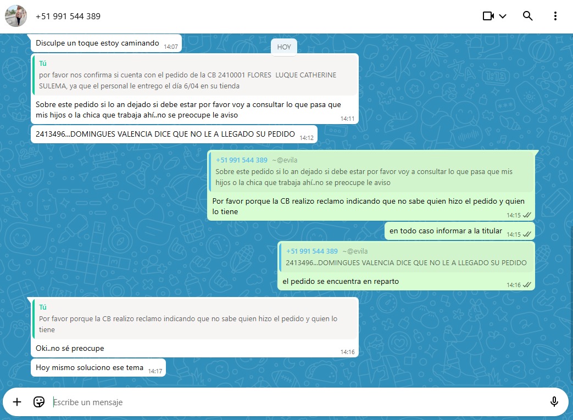
Task: Expand the call options chevron beside the video icon
Action: (x=503, y=16)
